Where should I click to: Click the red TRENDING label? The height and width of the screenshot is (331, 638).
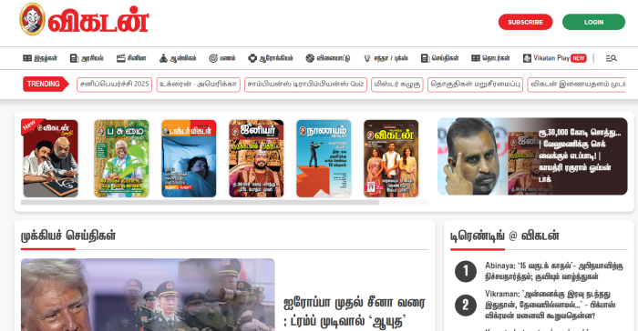point(46,84)
